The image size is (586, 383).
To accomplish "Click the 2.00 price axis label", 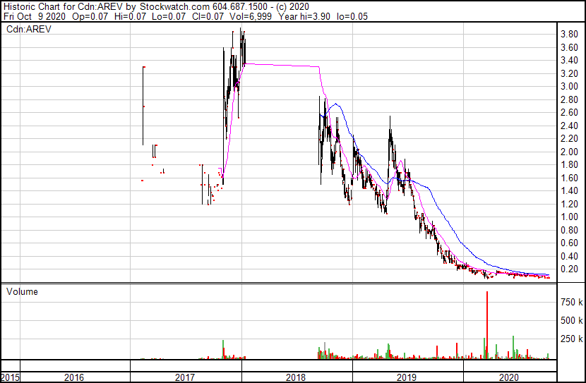I will (569, 152).
